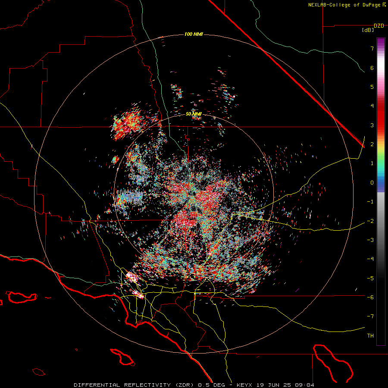388x388 pixels.
Task: Click the color scale value -5
Action: click(370, 278)
